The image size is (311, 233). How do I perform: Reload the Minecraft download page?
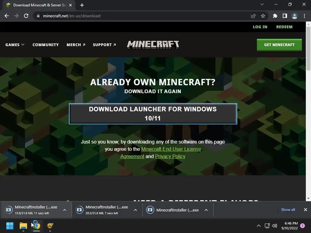tap(26, 16)
